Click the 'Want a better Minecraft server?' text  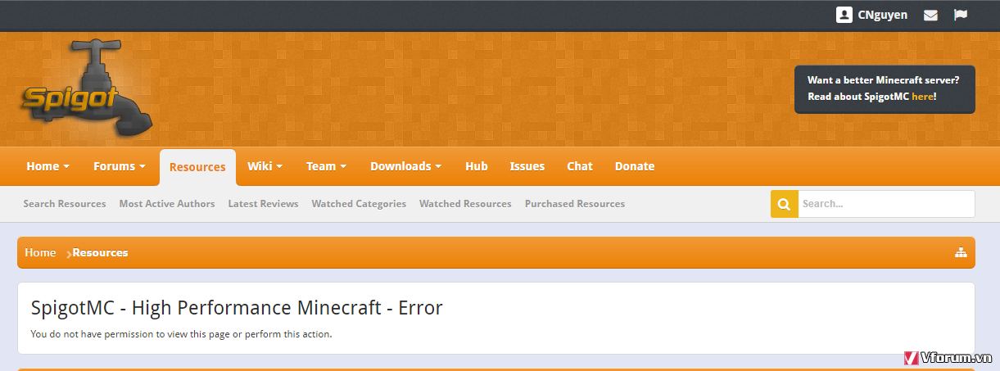(x=883, y=80)
